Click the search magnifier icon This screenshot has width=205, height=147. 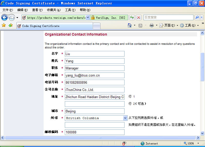click(x=197, y=17)
